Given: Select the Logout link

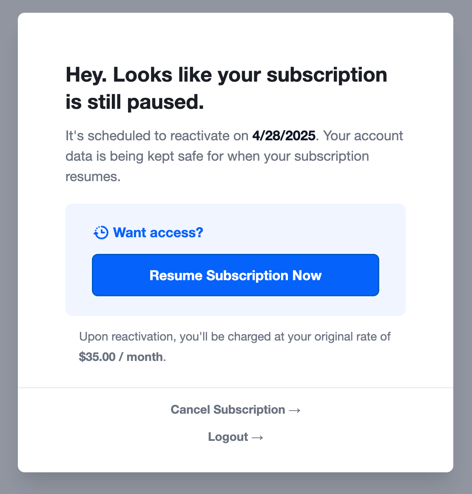Looking at the screenshot, I should 236,437.
